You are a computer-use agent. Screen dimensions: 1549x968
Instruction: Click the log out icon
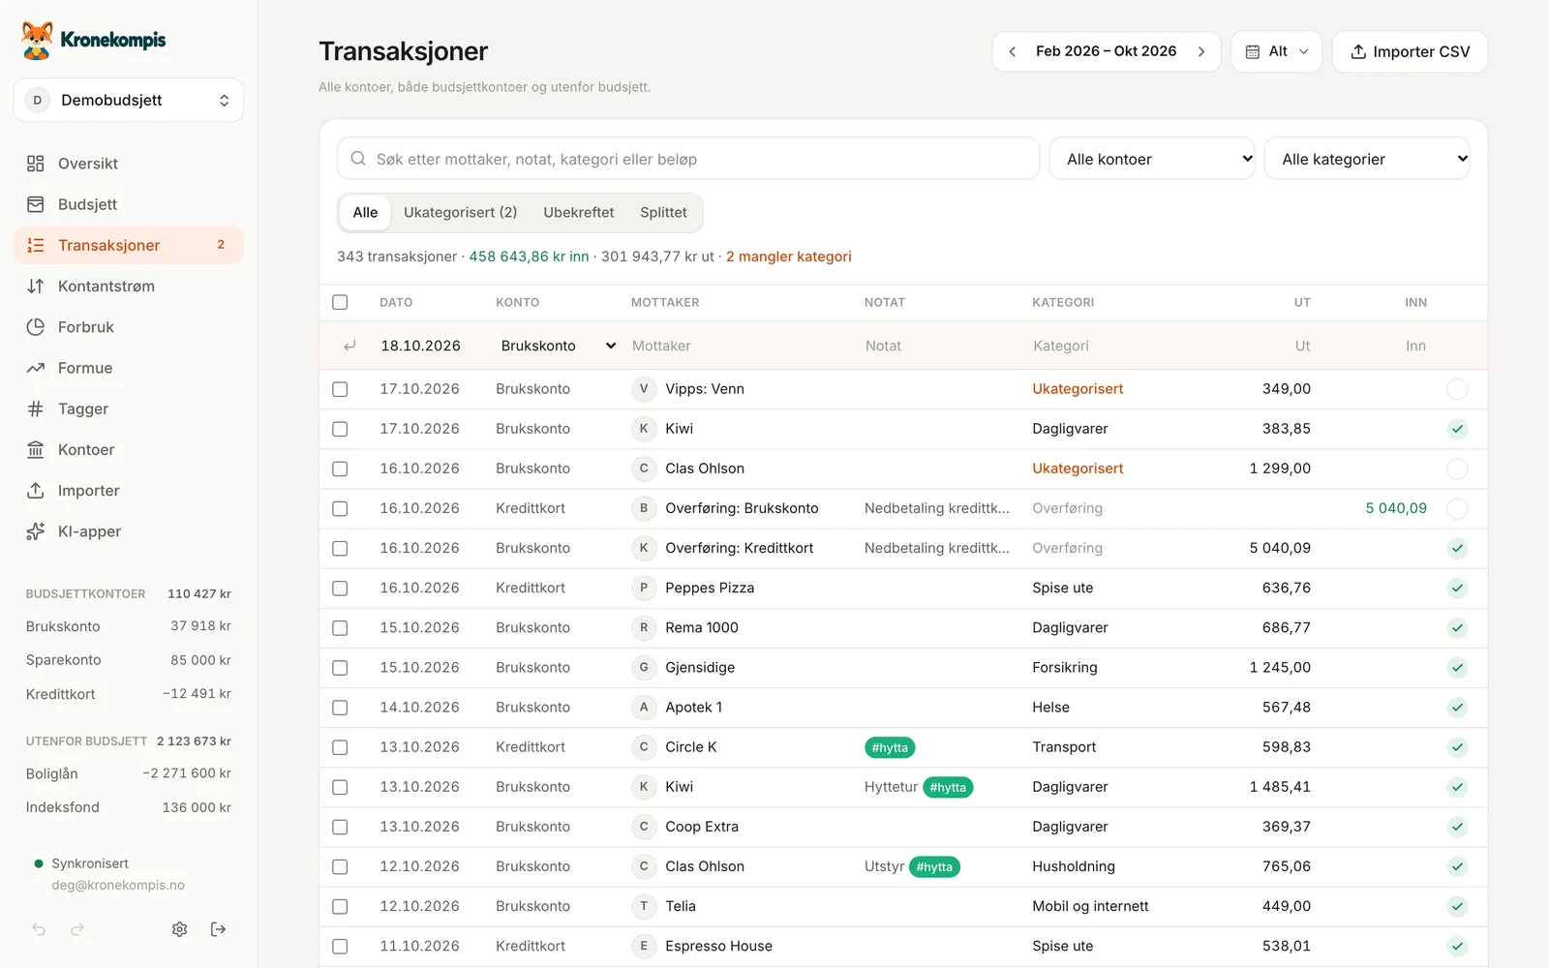coord(219,929)
